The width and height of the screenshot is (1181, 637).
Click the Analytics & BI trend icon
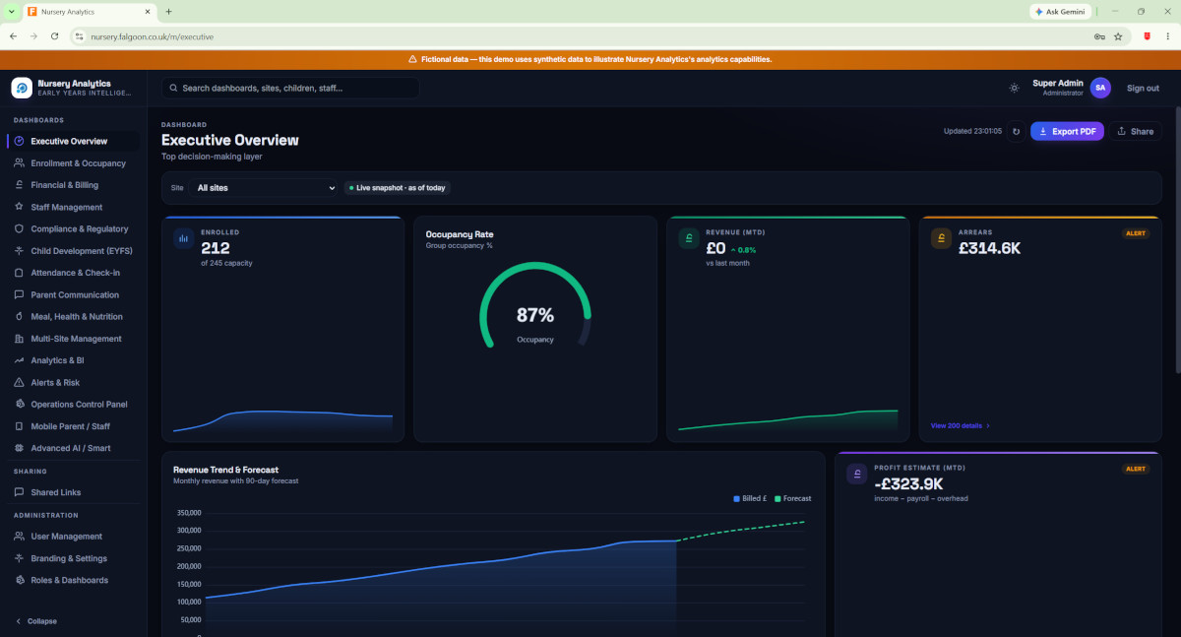point(20,360)
